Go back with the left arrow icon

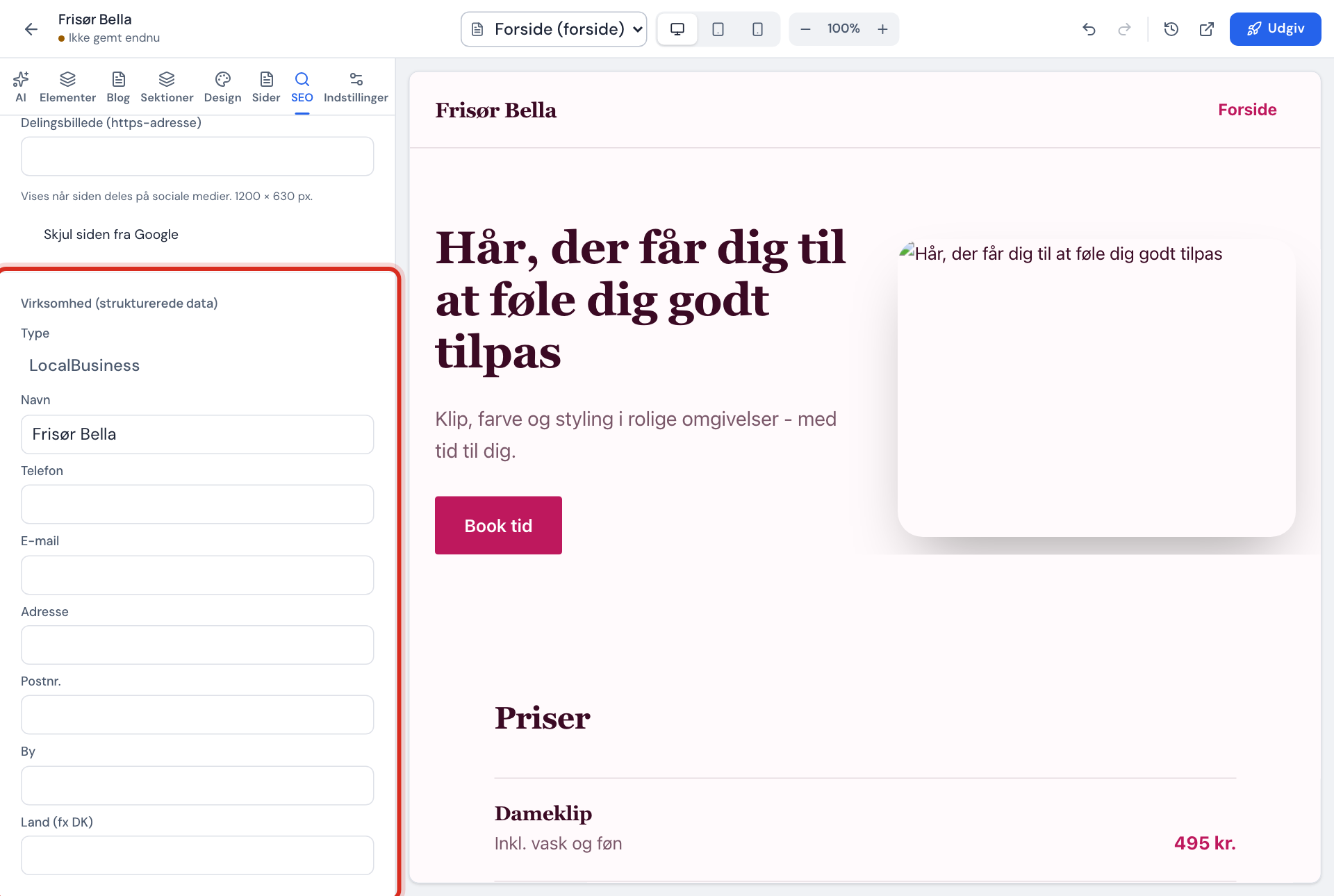click(31, 28)
